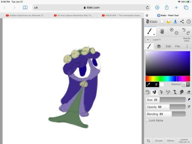Image resolution: width=192 pixels, height=144 pixels.
Task: Open Safari share sheet
Action: point(166,7)
